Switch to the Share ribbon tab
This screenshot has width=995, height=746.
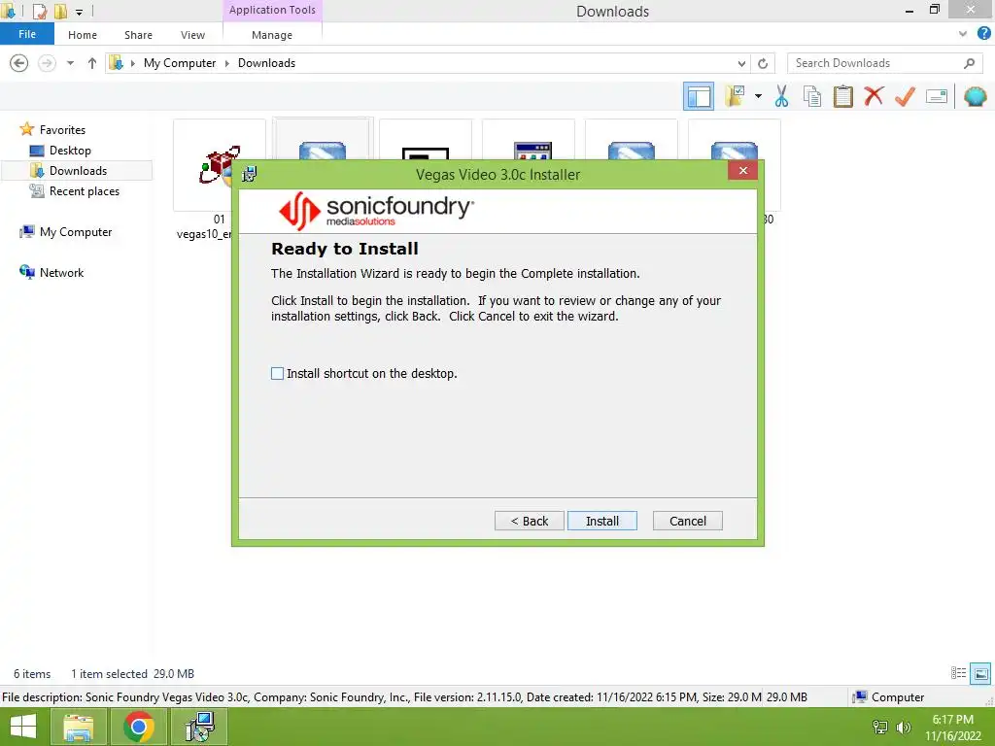tap(138, 35)
